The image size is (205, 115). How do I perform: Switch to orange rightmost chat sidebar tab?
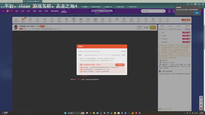(187, 26)
